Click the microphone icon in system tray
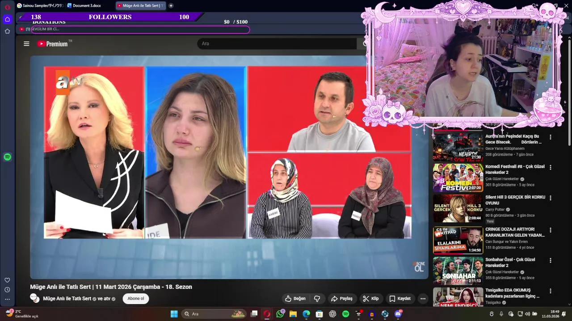 (501, 314)
